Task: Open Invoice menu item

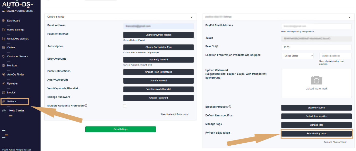Action: coord(11,92)
